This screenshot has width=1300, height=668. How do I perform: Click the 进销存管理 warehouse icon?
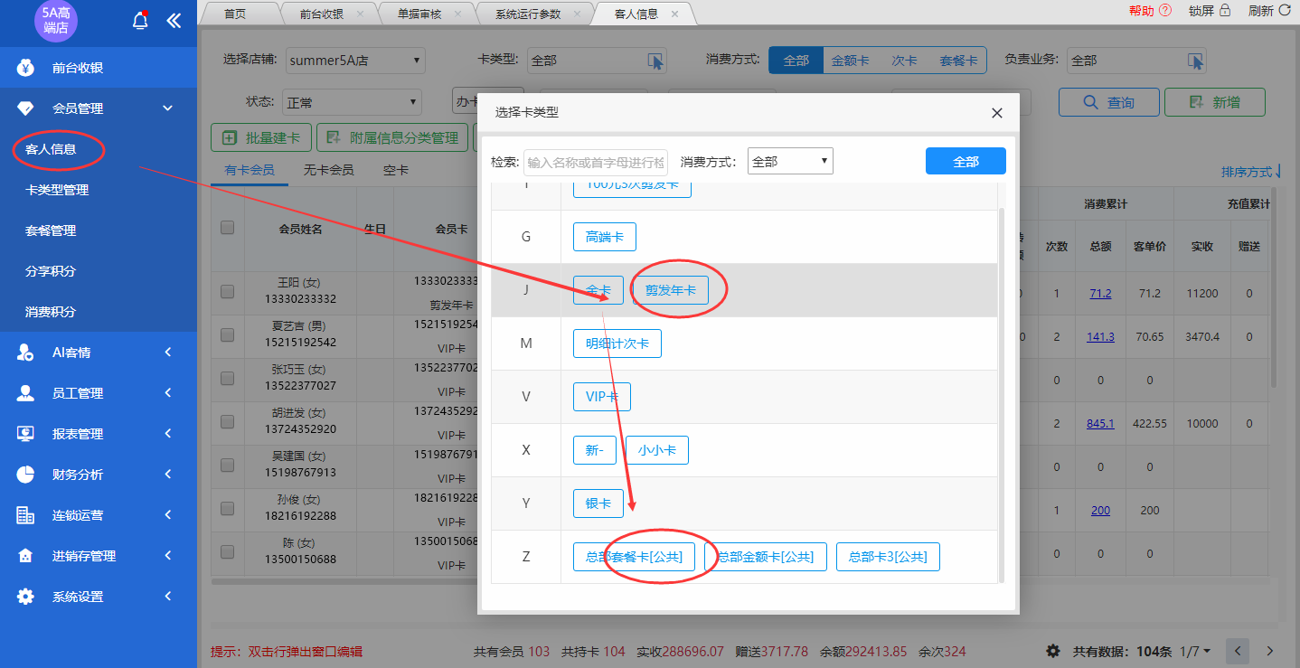point(25,556)
